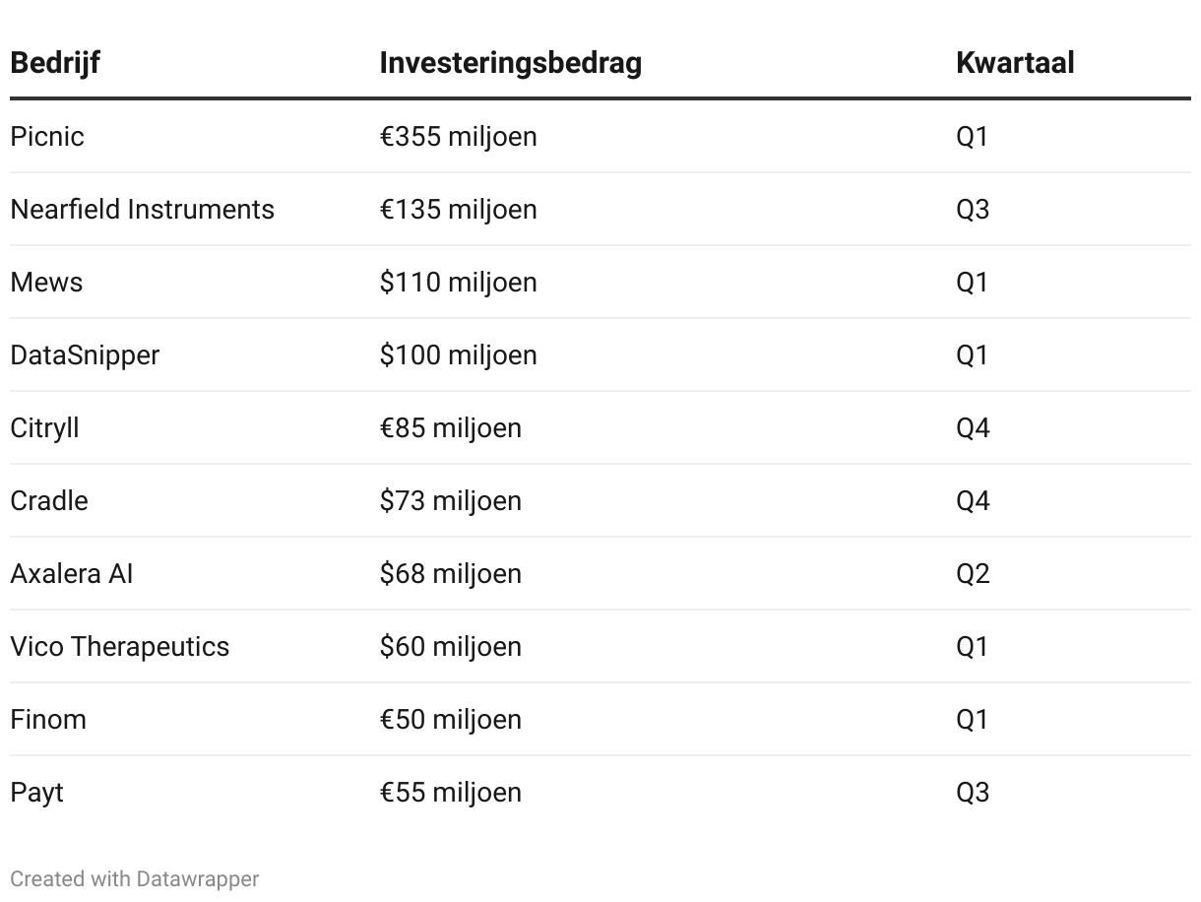
Task: Click the Bedrijf column header
Action: pyautogui.click(x=55, y=63)
